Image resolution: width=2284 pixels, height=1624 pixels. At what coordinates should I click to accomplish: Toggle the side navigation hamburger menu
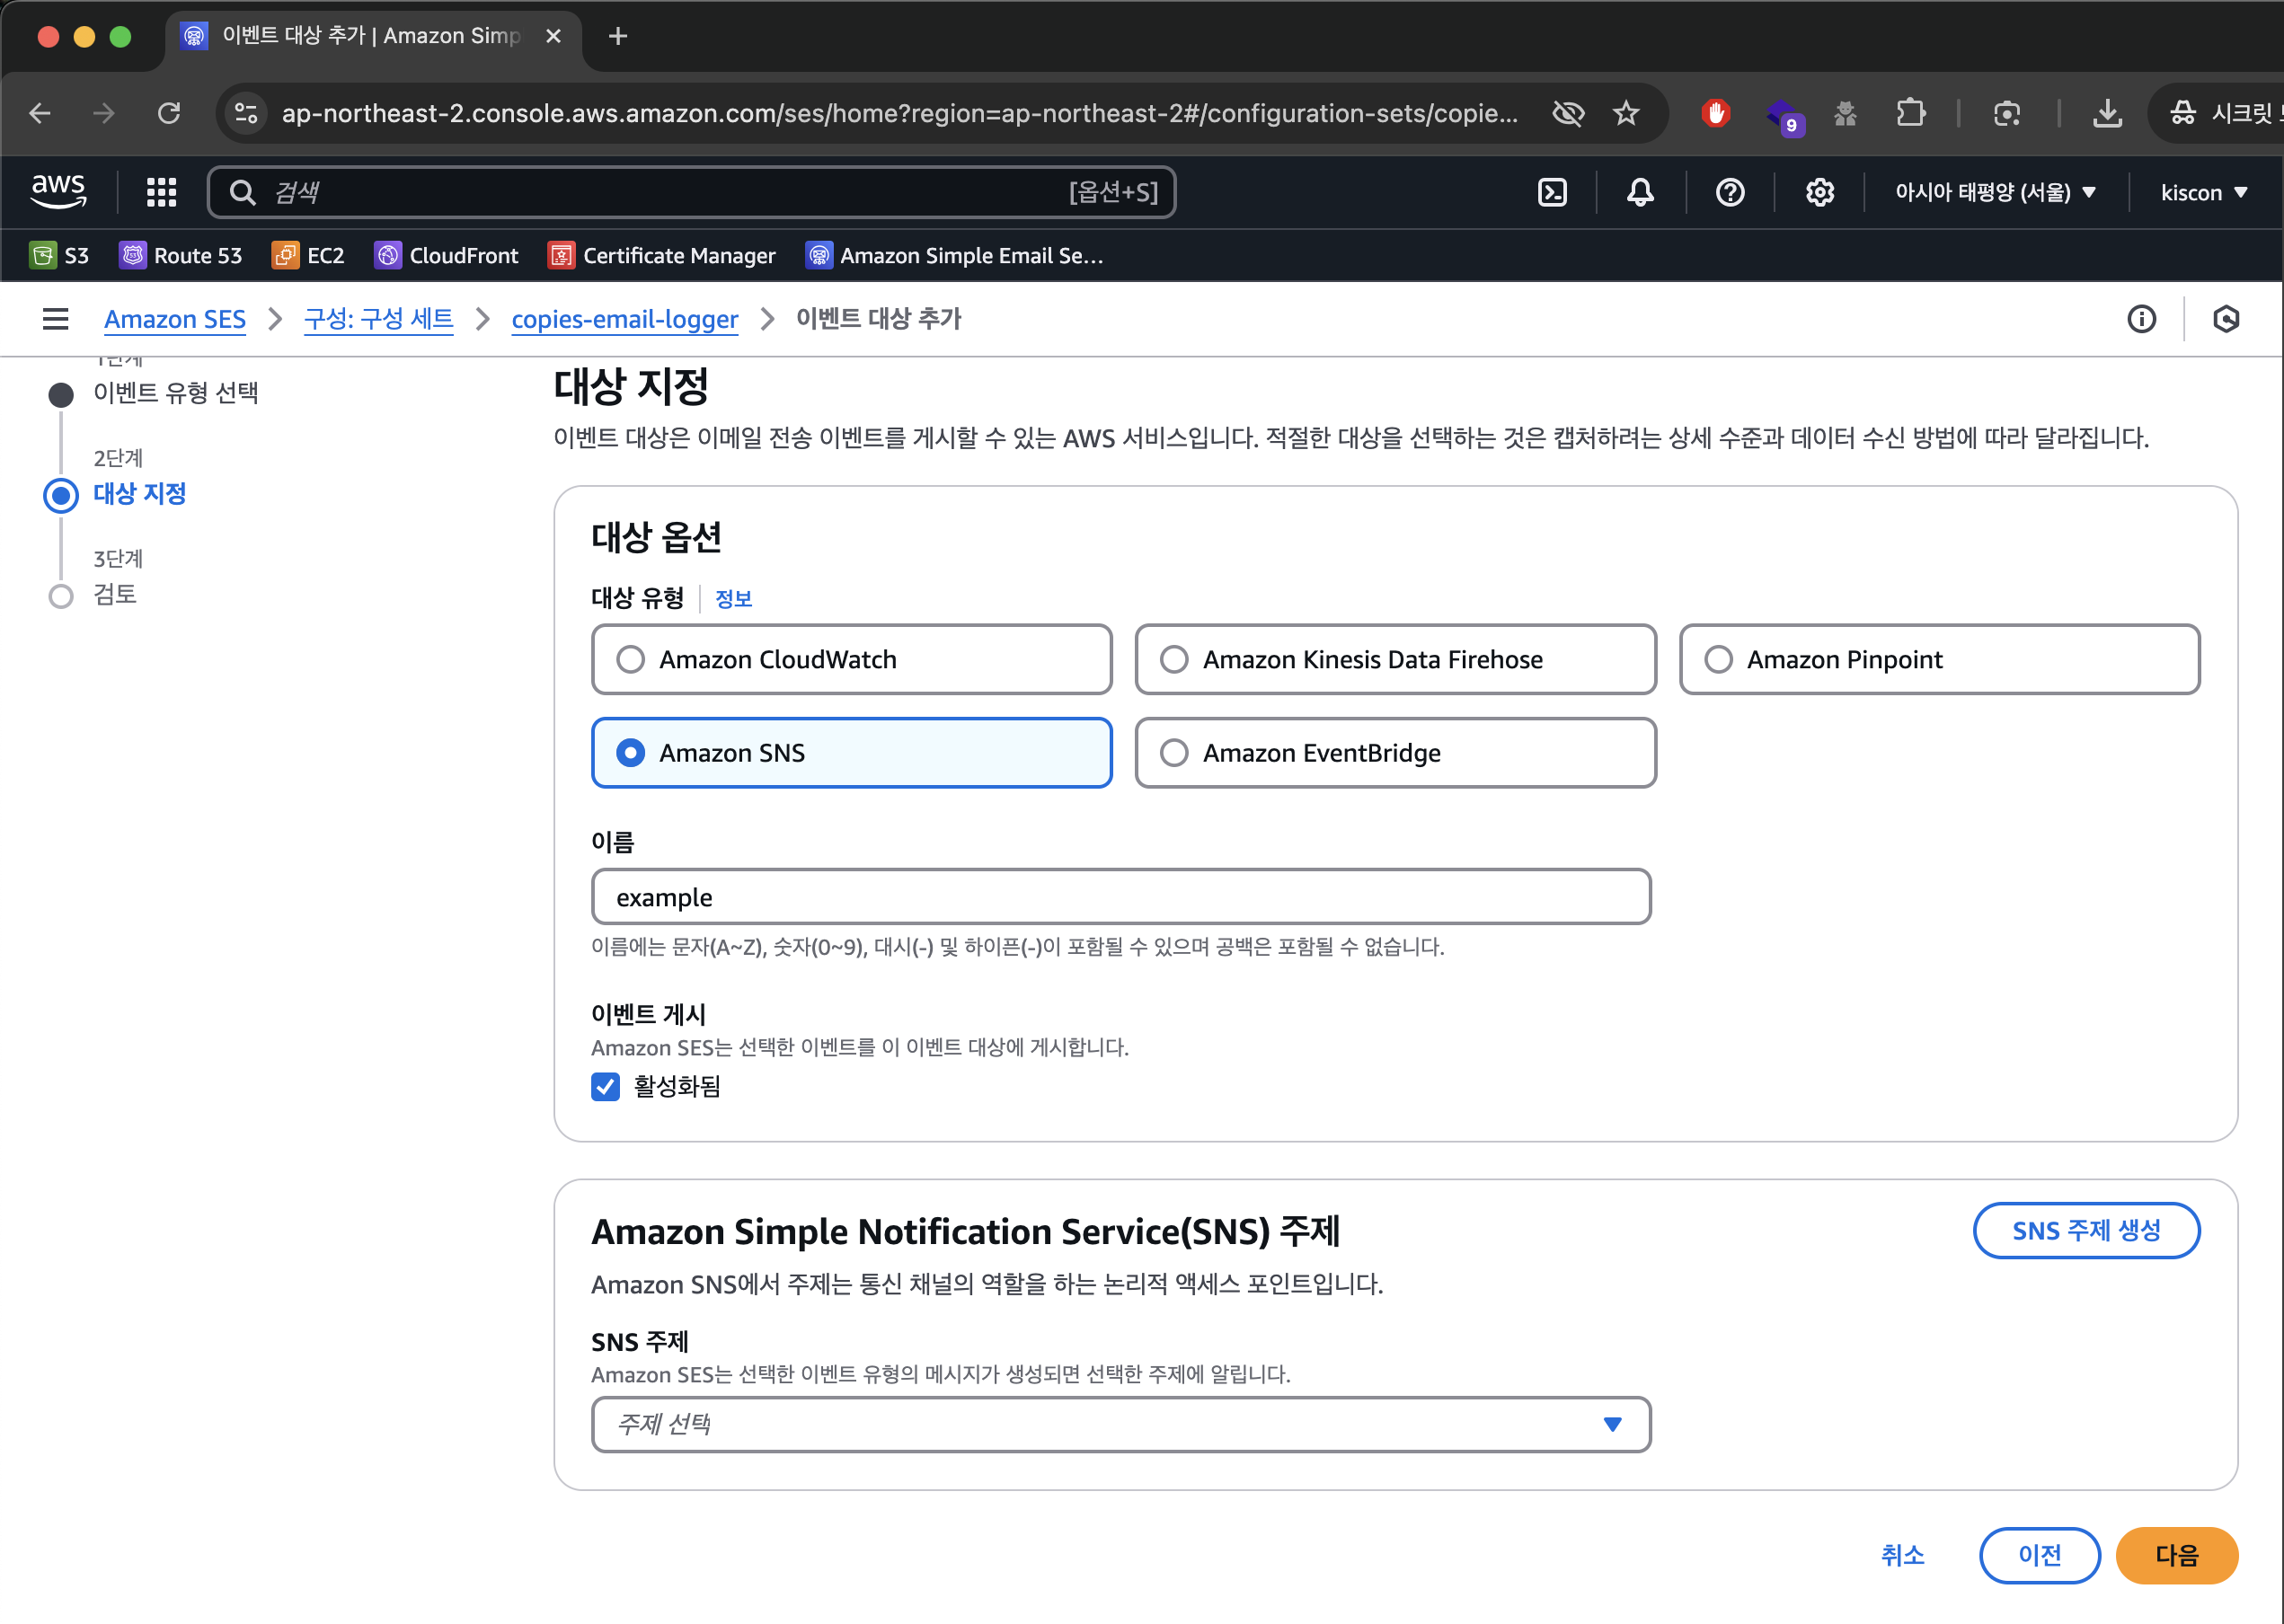(x=56, y=319)
